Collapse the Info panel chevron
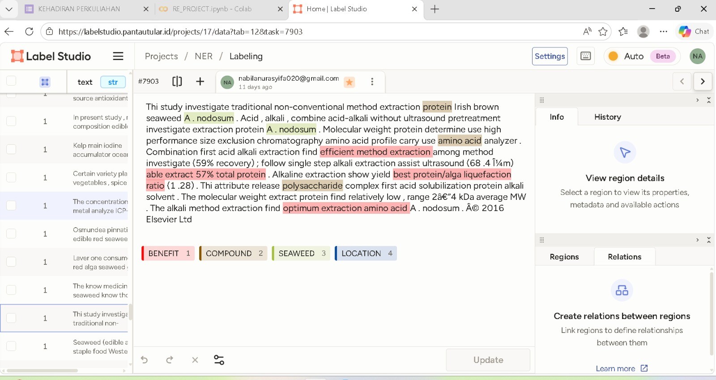716x380 pixels. pyautogui.click(x=697, y=100)
